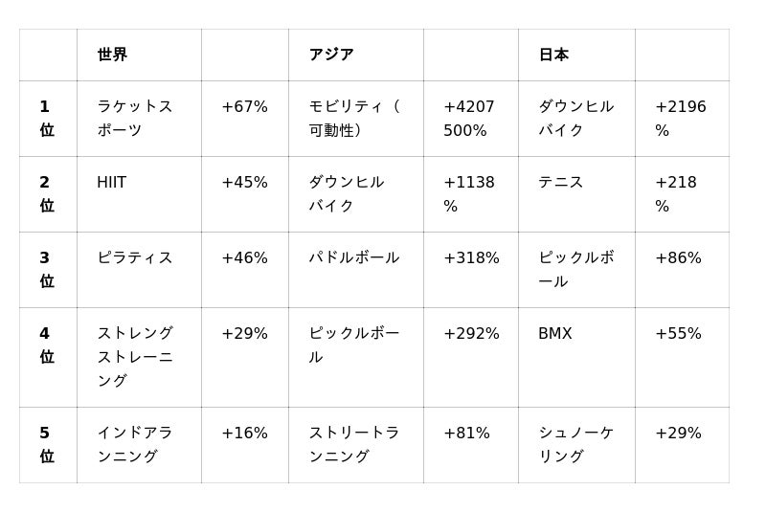Select the ピラティス cell

(135, 258)
